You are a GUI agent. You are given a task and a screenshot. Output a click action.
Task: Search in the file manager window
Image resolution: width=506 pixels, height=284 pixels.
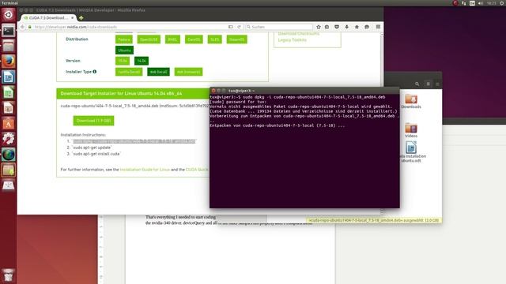click(x=417, y=84)
